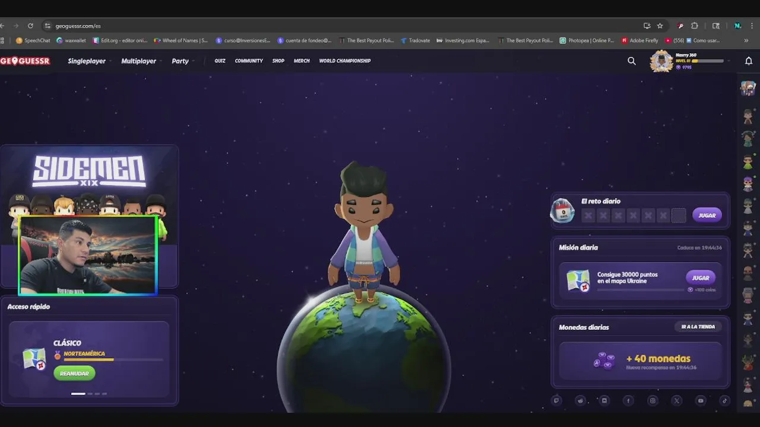Open the browser side panel
Viewport: 760px width, 427px height.
tap(716, 26)
